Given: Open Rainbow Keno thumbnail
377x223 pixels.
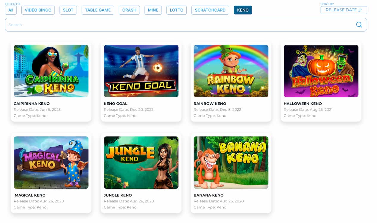Looking at the screenshot, I should pos(231,71).
